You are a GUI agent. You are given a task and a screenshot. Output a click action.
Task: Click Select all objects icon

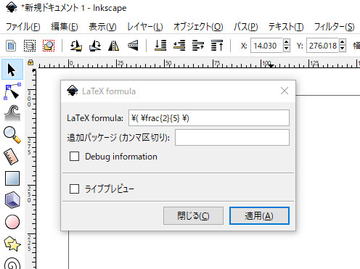(11, 46)
